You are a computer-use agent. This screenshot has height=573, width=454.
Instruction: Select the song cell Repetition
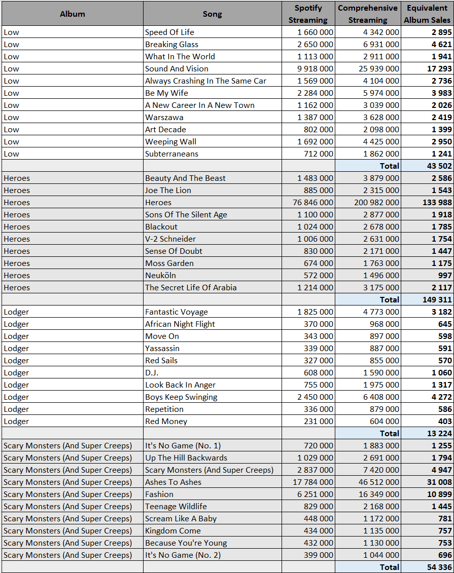pyautogui.click(x=213, y=409)
